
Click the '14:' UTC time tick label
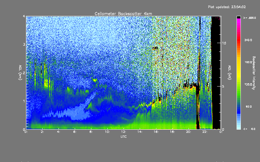140,132
